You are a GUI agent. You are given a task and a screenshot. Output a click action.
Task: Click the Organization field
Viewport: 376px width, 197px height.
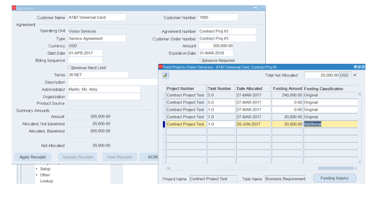[104, 96]
